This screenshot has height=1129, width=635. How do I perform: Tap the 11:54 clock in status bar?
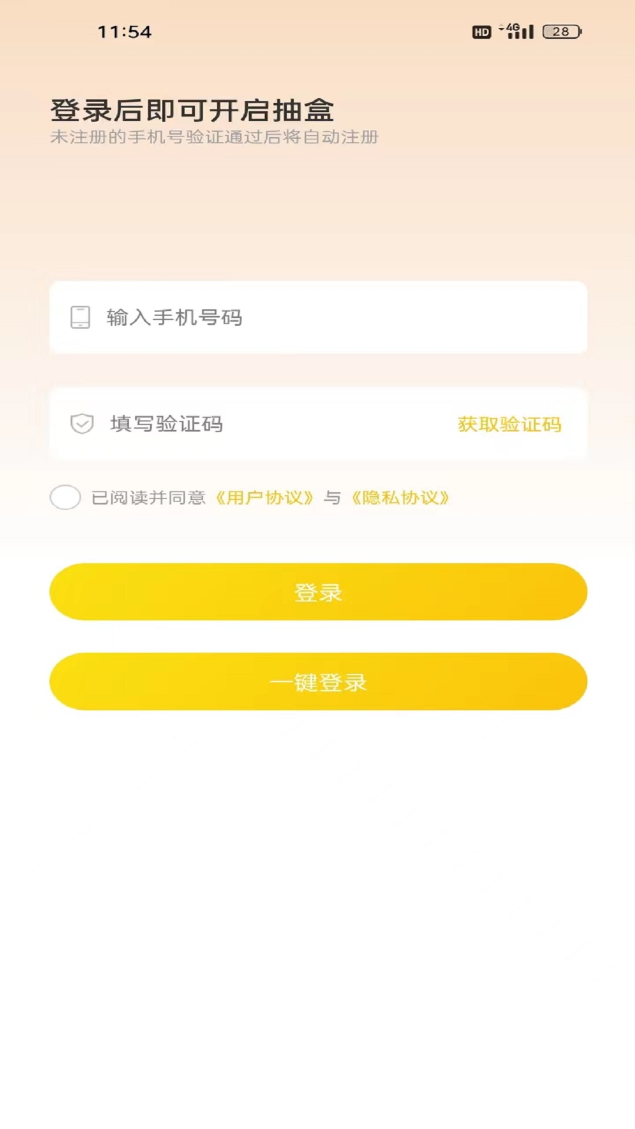125,32
